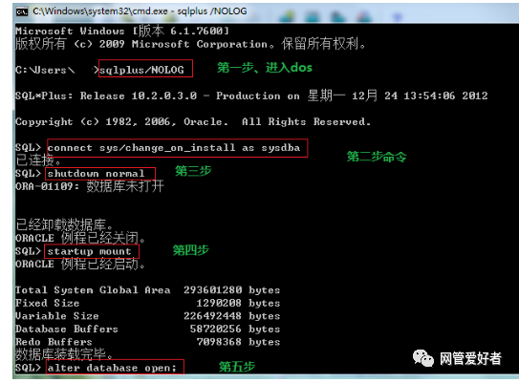Click the startup mount command box
The height and width of the screenshot is (383, 519).
click(x=92, y=251)
